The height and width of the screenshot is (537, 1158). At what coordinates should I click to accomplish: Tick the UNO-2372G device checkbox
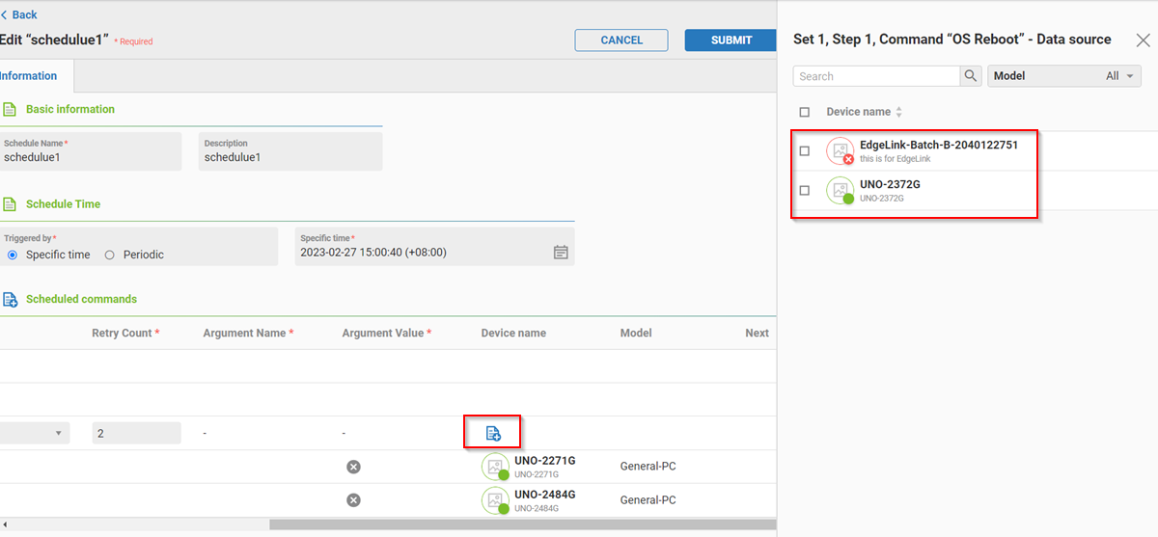(x=805, y=191)
